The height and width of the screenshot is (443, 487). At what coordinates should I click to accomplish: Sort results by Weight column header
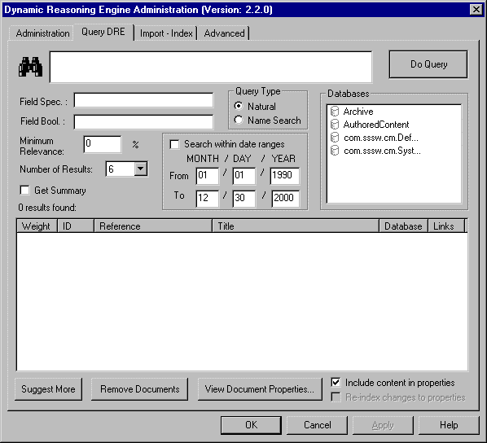coord(37,226)
